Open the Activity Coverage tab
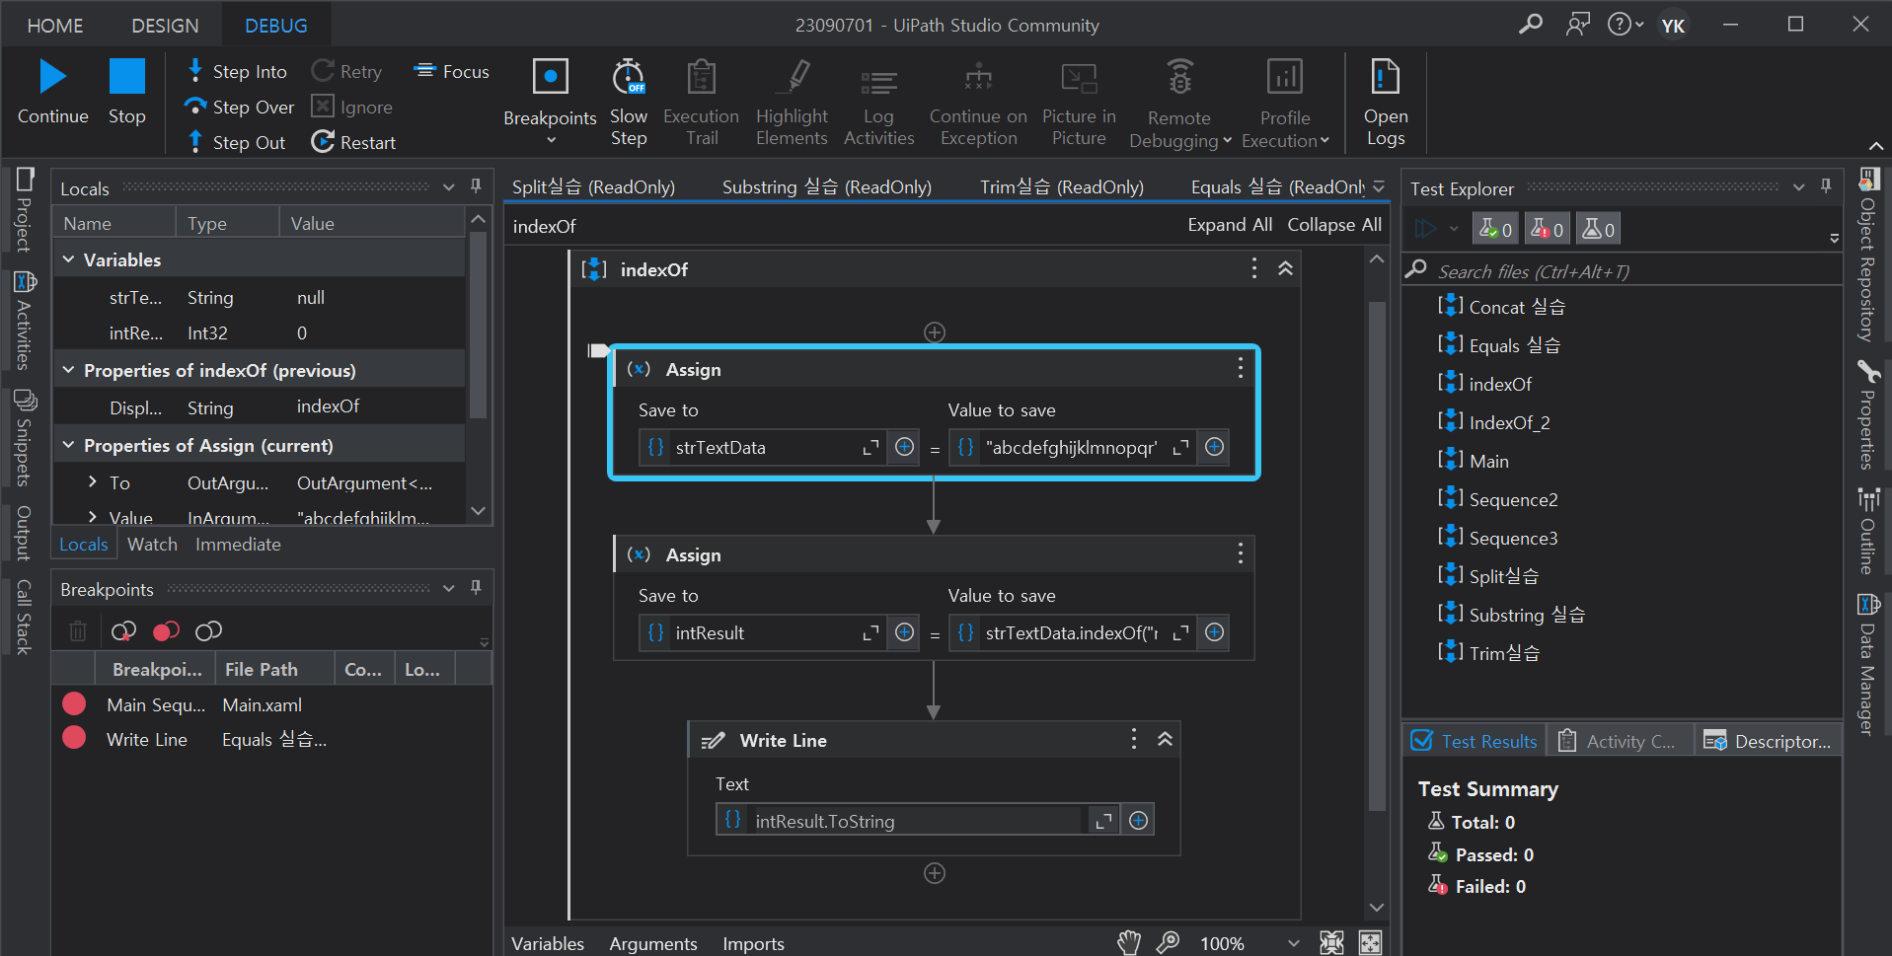 tap(1619, 741)
